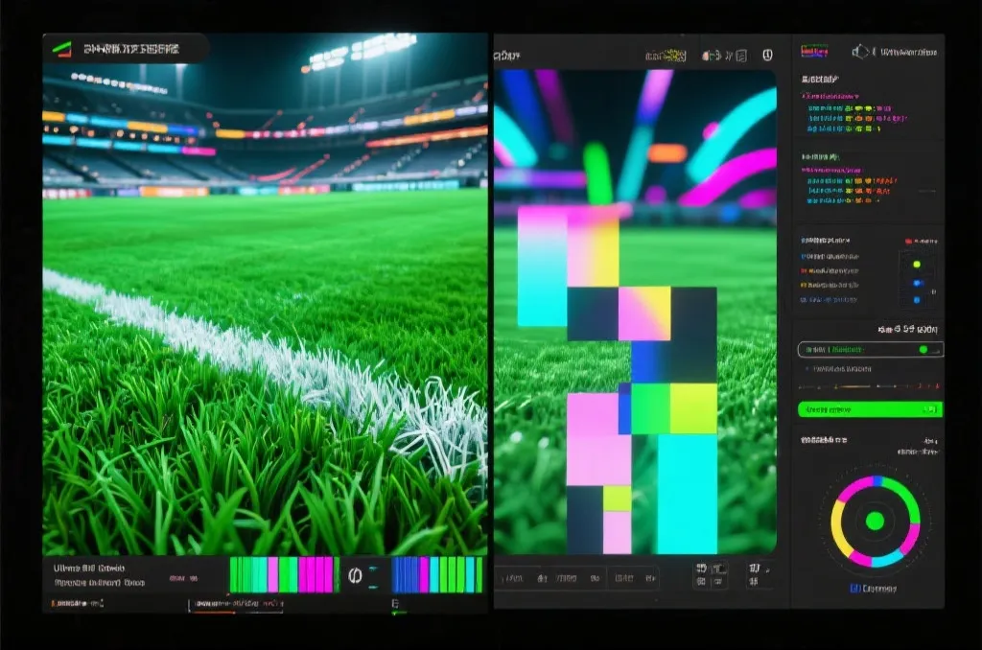
Task: Click the cube icon in right panel header
Action: click(x=860, y=52)
